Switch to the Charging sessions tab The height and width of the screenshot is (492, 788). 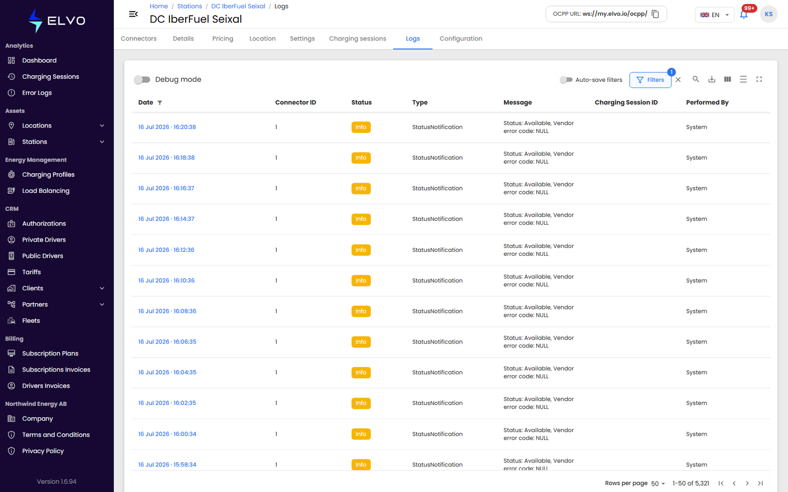358,38
